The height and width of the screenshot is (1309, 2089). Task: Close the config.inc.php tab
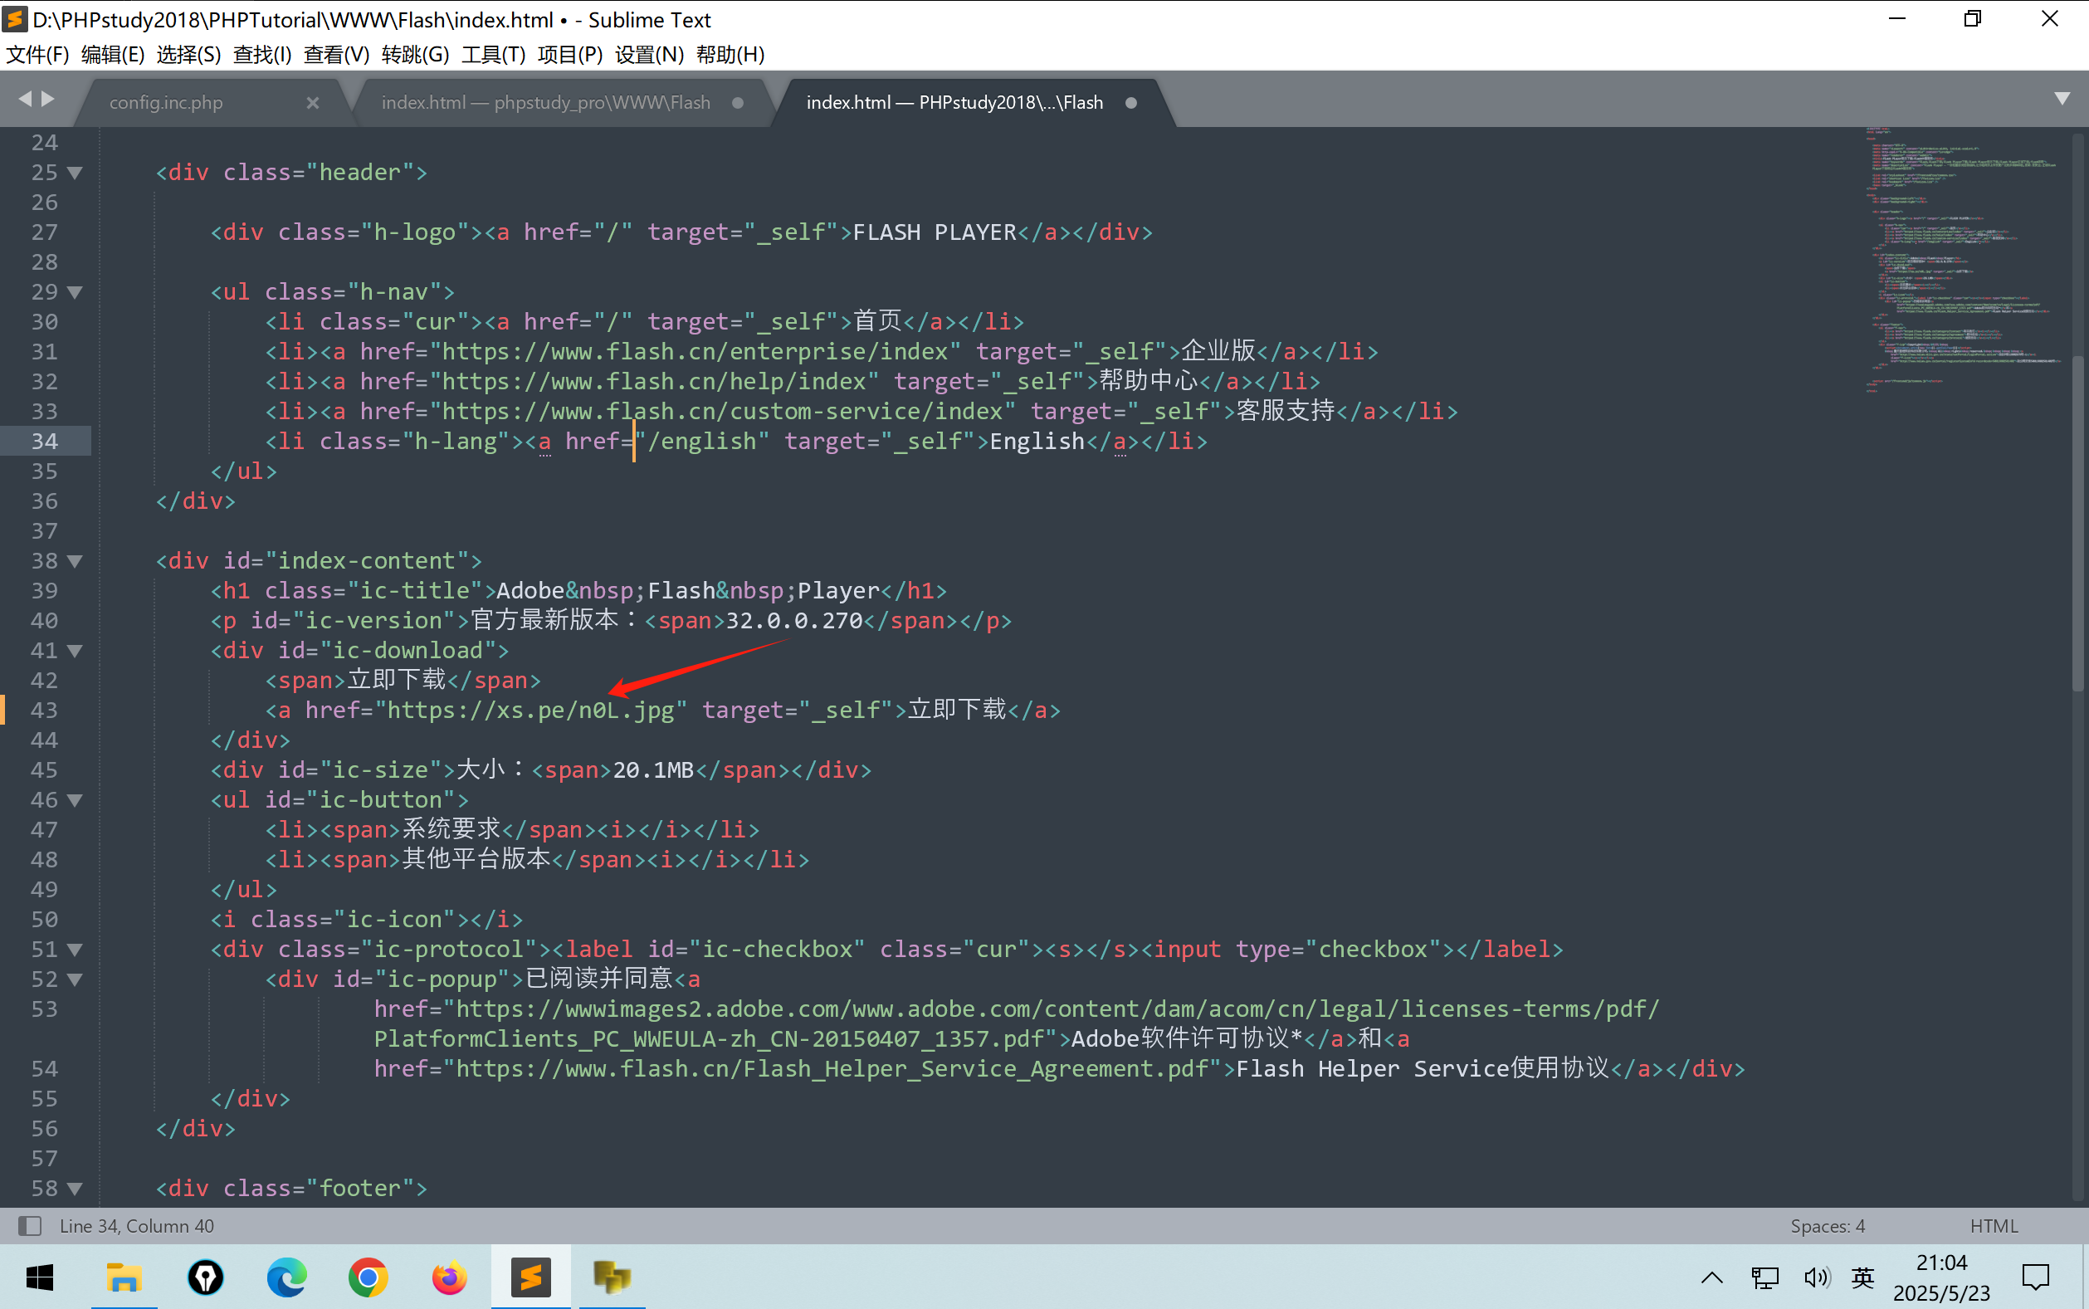pyautogui.click(x=312, y=103)
